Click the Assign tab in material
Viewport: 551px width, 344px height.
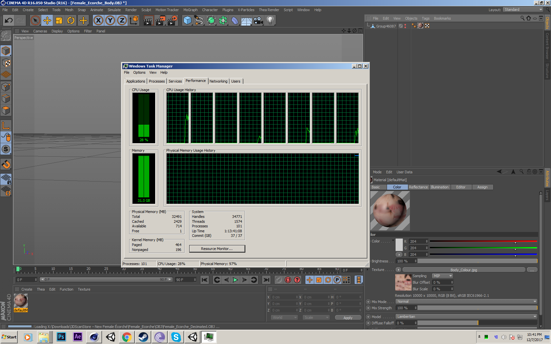482,187
